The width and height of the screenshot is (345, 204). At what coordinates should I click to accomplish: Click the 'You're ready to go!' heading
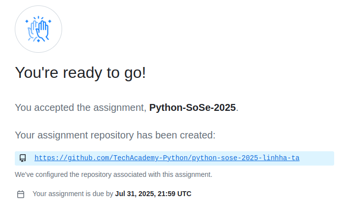[x=80, y=73]
